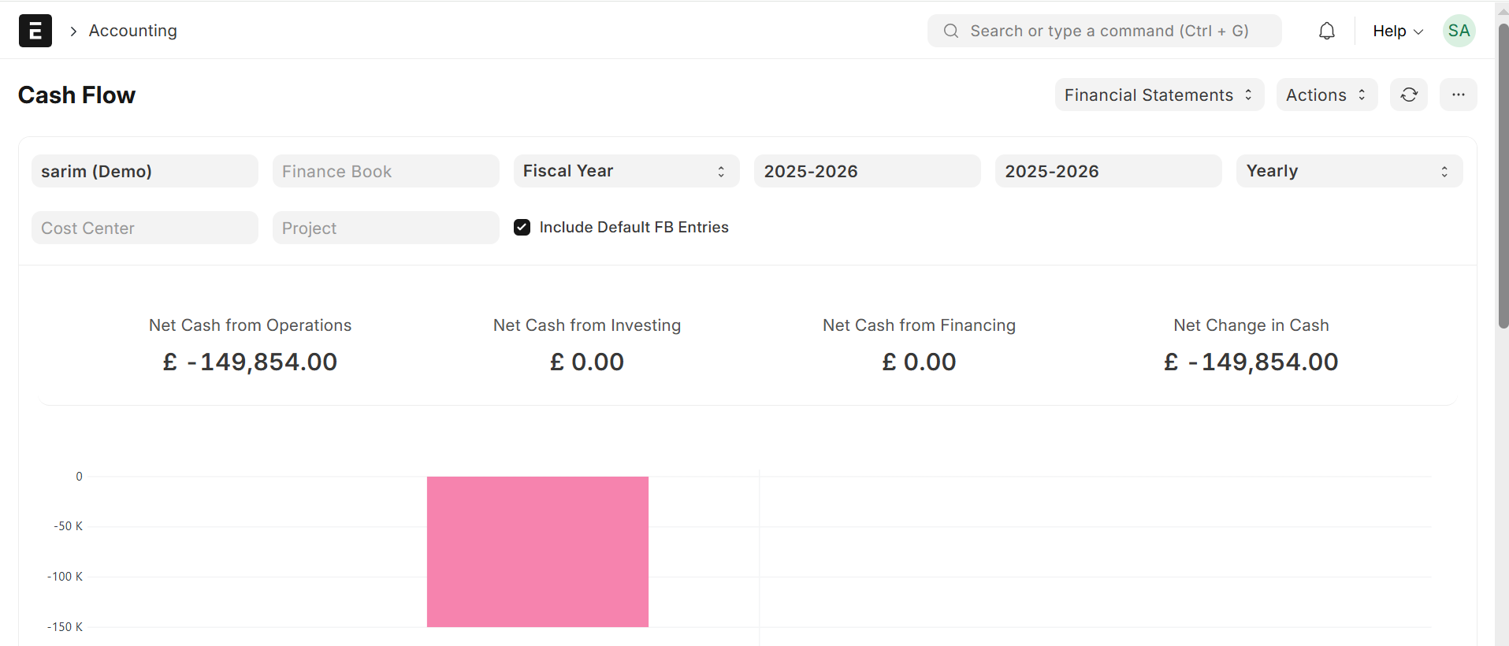
Task: Click the pink cash flow chart bar
Action: point(537,551)
